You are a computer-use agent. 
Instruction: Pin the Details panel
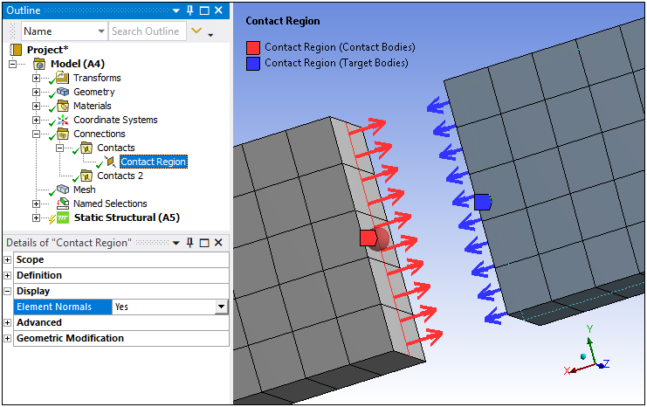190,243
